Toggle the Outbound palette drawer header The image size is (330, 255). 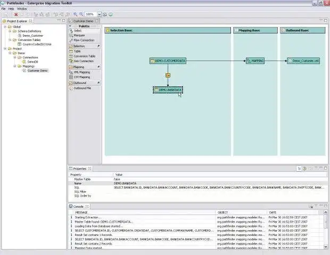coord(85,83)
